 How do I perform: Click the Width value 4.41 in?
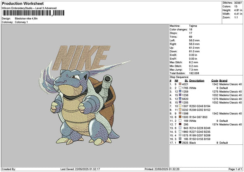point(238,14)
